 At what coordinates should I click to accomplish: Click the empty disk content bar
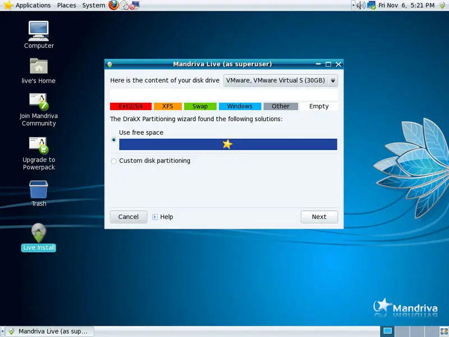224,94
